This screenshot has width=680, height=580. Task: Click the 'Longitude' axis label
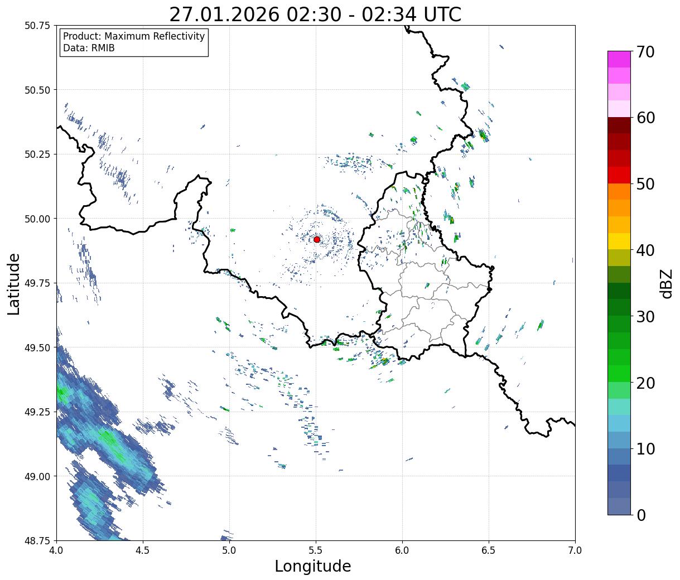pos(313,566)
